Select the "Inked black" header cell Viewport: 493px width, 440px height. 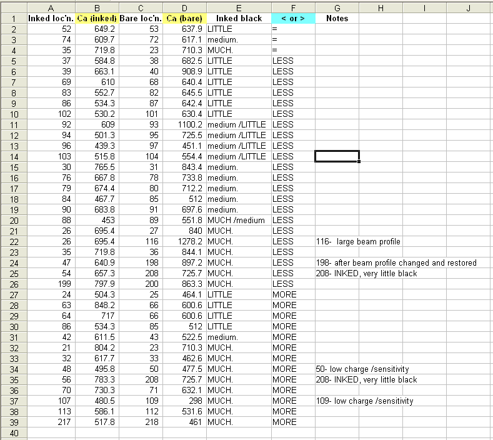[x=238, y=18]
